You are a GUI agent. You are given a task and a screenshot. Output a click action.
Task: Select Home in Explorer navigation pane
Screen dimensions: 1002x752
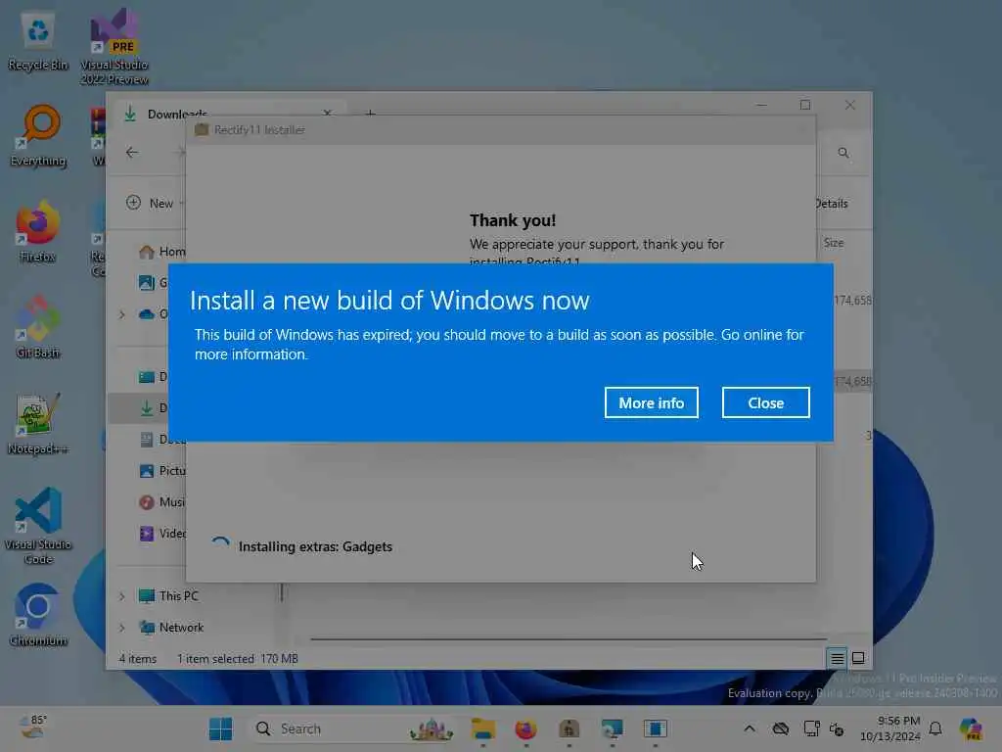161,252
